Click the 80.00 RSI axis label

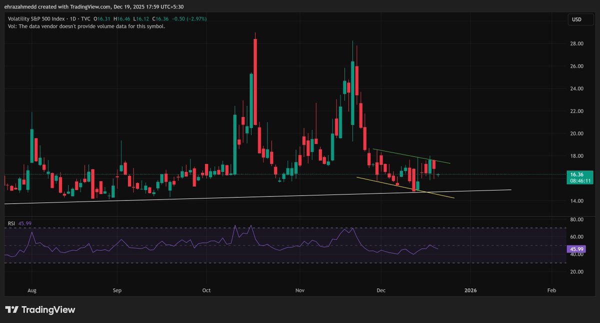(x=577, y=219)
